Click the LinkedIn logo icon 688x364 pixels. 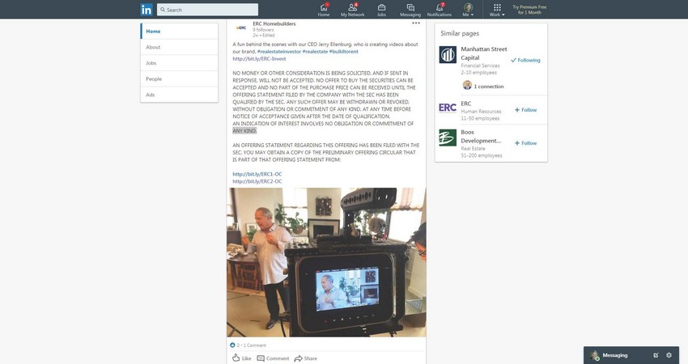point(147,10)
